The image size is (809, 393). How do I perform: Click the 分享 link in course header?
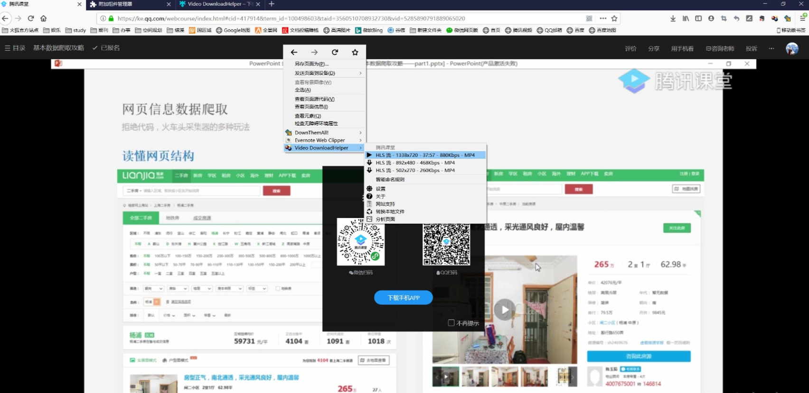(654, 48)
